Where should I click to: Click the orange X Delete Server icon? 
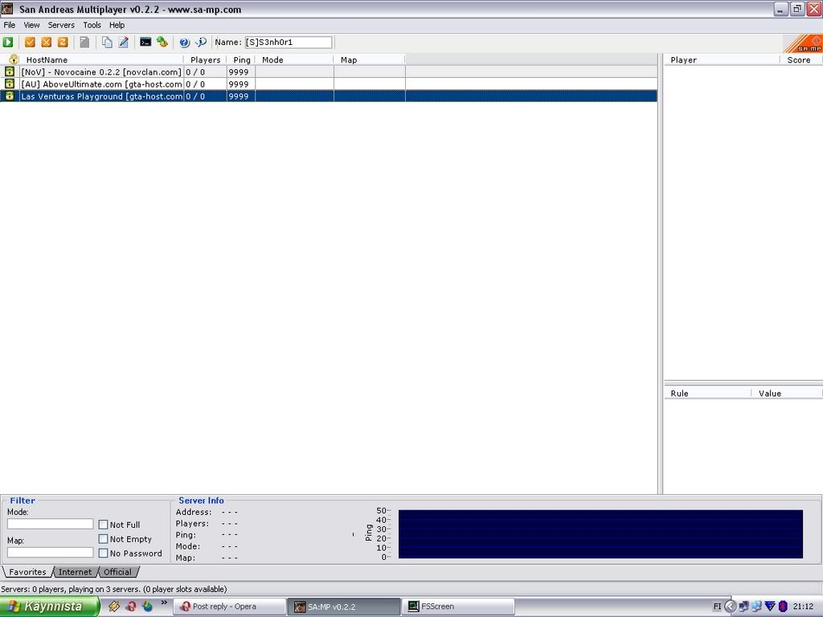pyautogui.click(x=46, y=43)
